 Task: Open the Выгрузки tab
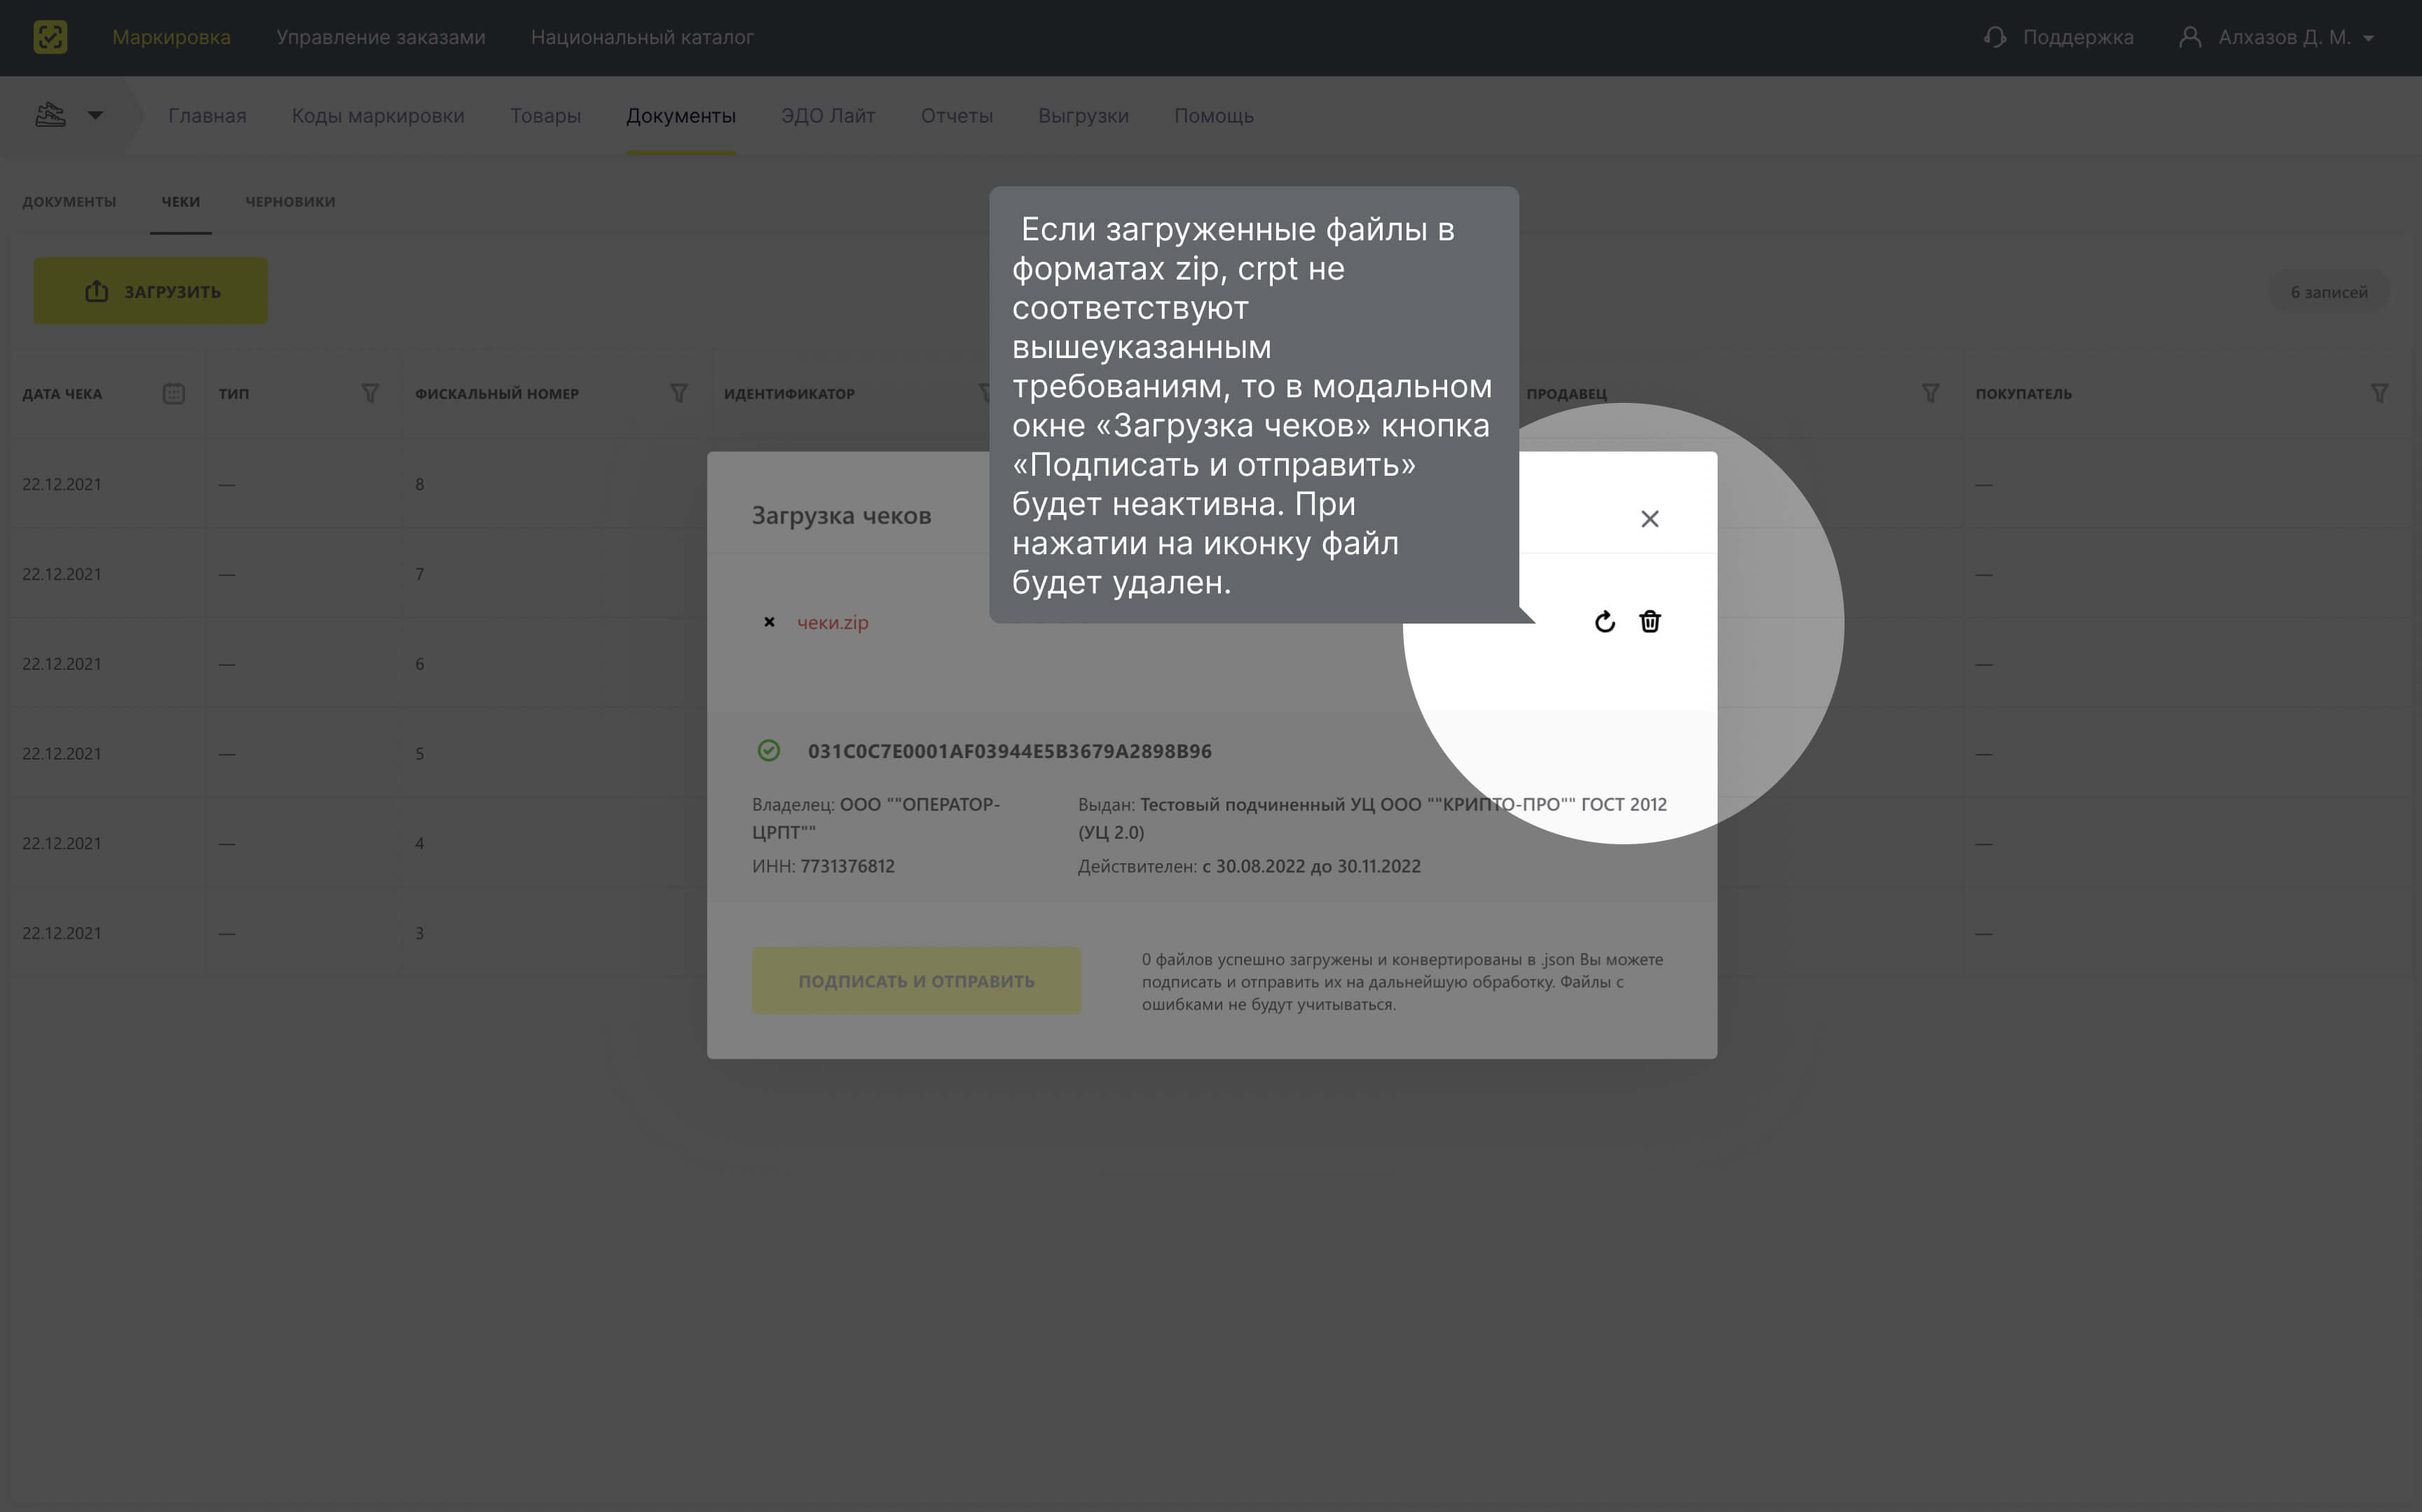pos(1083,115)
